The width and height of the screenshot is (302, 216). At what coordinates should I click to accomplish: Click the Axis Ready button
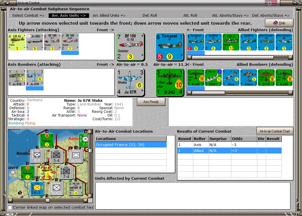coord(151,102)
